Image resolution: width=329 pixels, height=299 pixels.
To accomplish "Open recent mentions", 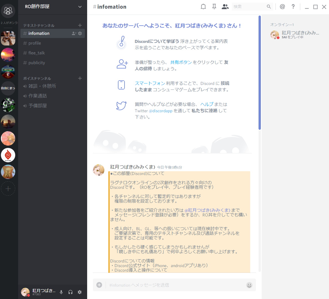I will 282,7.
